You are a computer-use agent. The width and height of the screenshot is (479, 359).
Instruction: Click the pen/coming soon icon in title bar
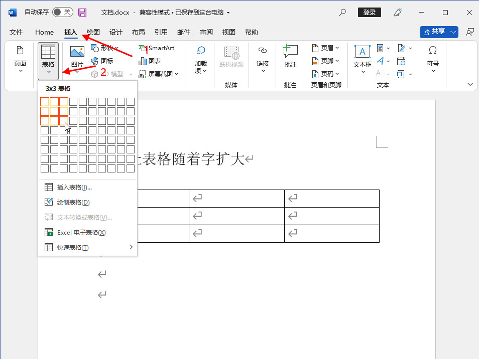(x=398, y=13)
